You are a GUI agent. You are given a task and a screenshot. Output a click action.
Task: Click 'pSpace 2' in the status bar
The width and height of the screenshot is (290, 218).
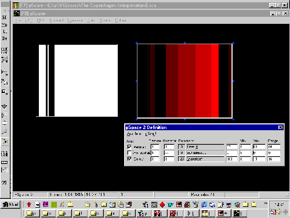pyautogui.click(x=24, y=194)
